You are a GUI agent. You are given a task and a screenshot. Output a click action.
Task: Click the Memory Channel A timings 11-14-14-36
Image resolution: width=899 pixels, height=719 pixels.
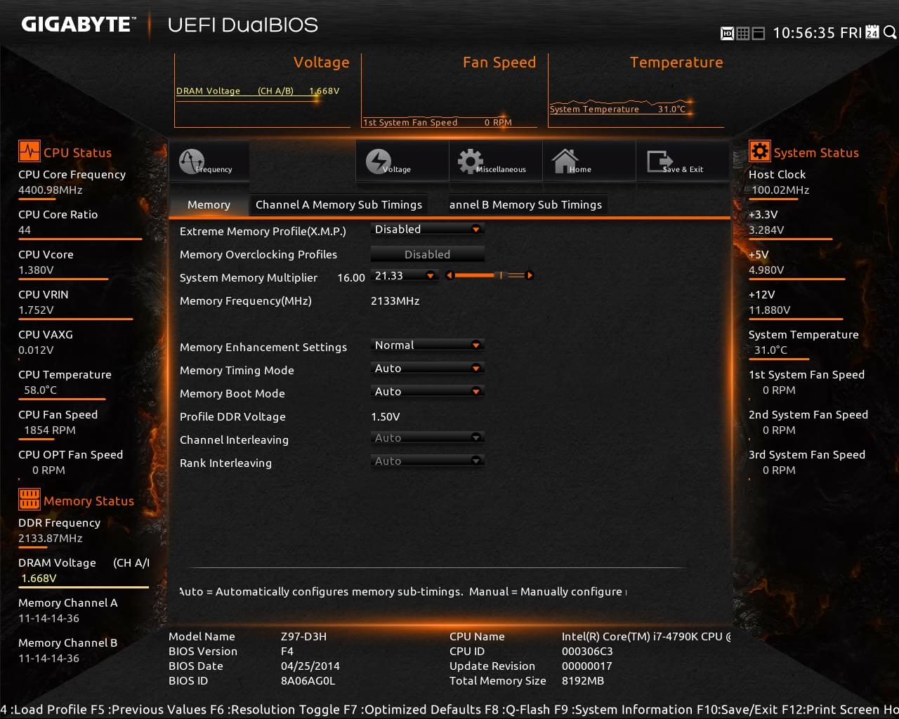pyautogui.click(x=49, y=618)
